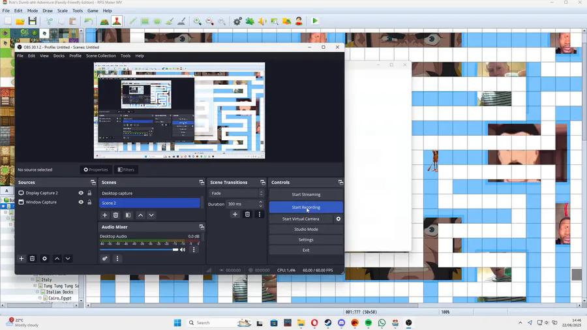Viewport: 587px width, 330px height.
Task: Toggle visibility eye for Display Capture 2
Action: click(x=81, y=192)
